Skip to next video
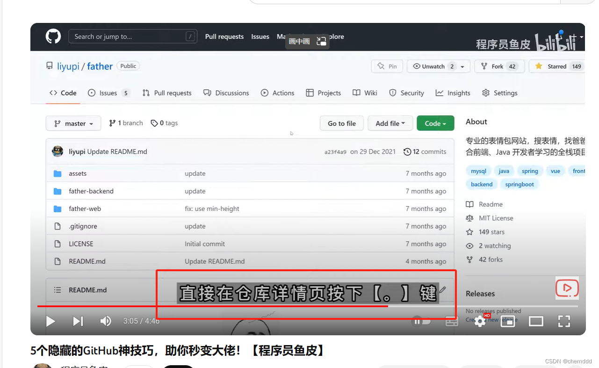Viewport: 599px width, 368px height. tap(78, 321)
